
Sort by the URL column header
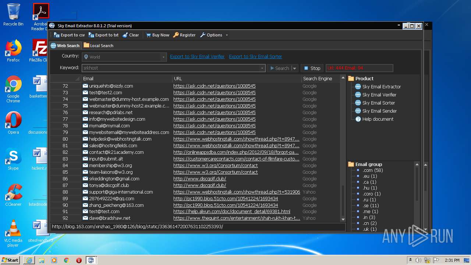tap(237, 78)
